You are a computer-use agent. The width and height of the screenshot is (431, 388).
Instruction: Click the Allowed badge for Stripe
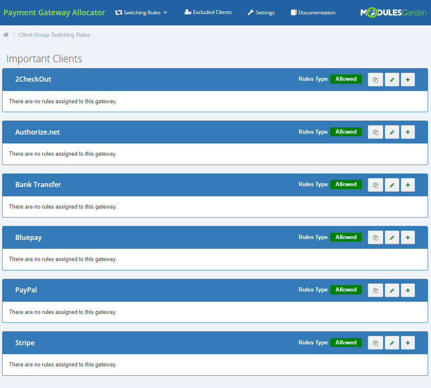(x=346, y=342)
